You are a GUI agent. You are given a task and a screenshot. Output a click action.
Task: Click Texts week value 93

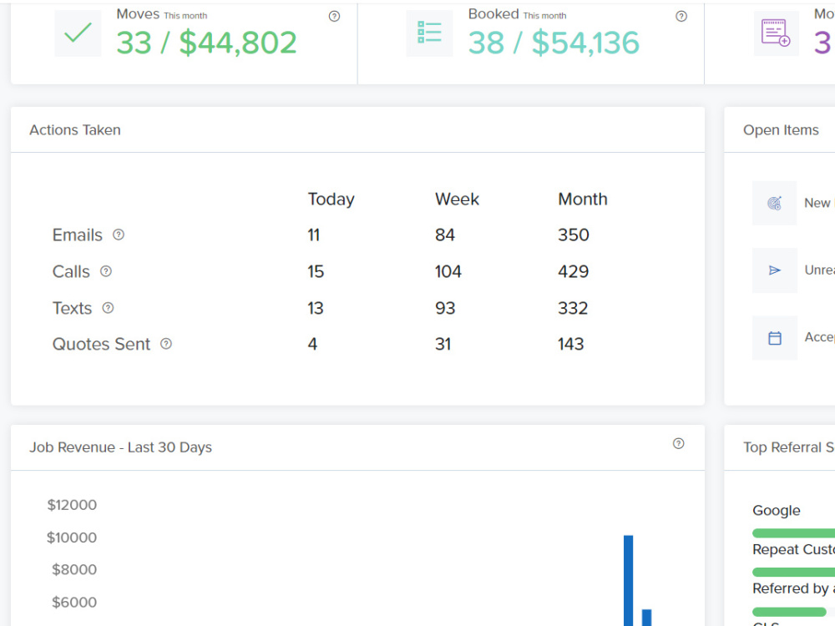point(445,308)
